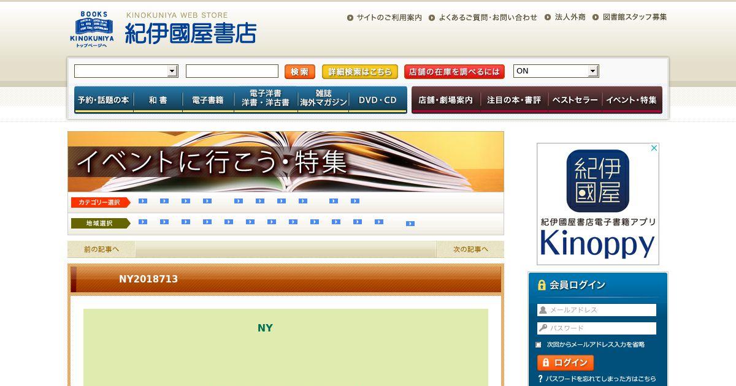The image size is (736, 386).
Task: Click the orange ログイン button with lock icon
Action: click(x=565, y=363)
